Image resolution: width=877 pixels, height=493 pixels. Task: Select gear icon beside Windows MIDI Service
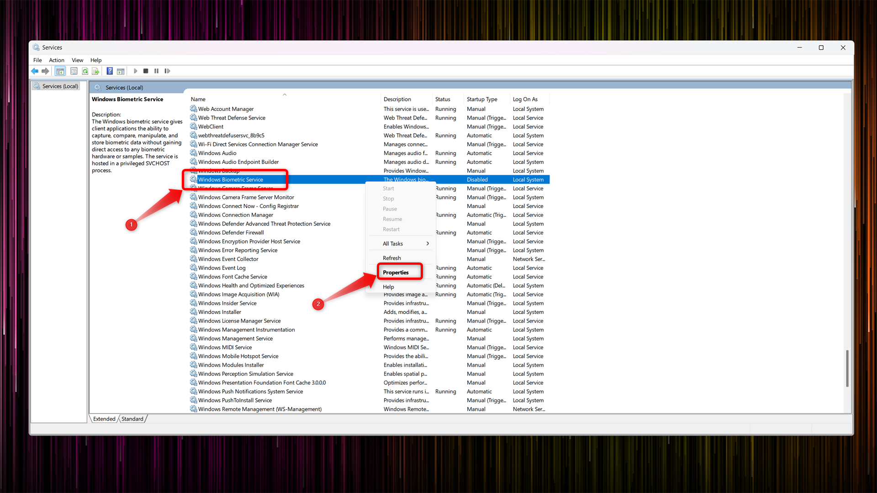click(x=194, y=347)
